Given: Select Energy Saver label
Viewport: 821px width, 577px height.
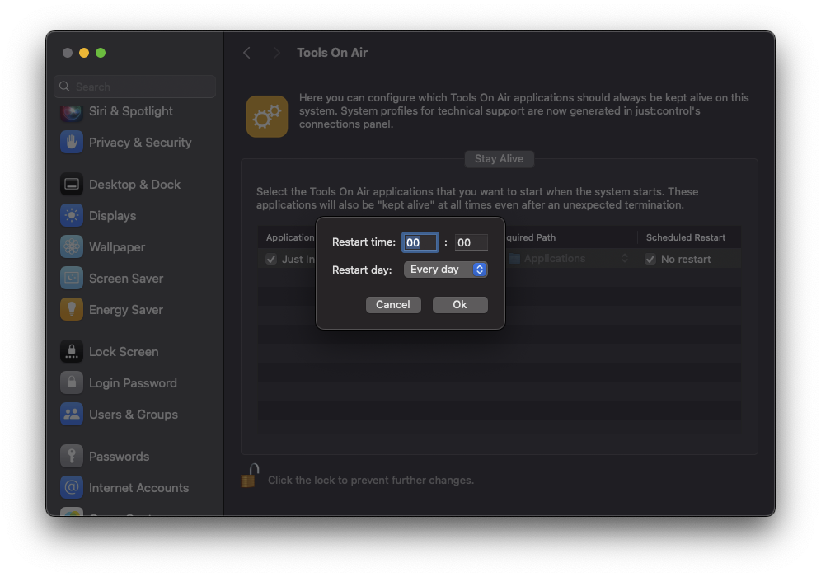Looking at the screenshot, I should coord(125,310).
